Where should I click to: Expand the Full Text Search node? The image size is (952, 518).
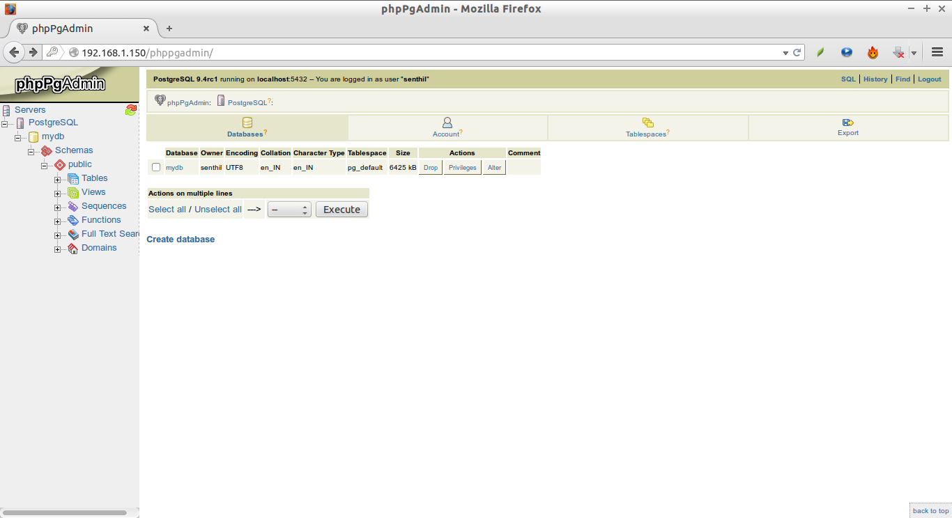(x=58, y=235)
